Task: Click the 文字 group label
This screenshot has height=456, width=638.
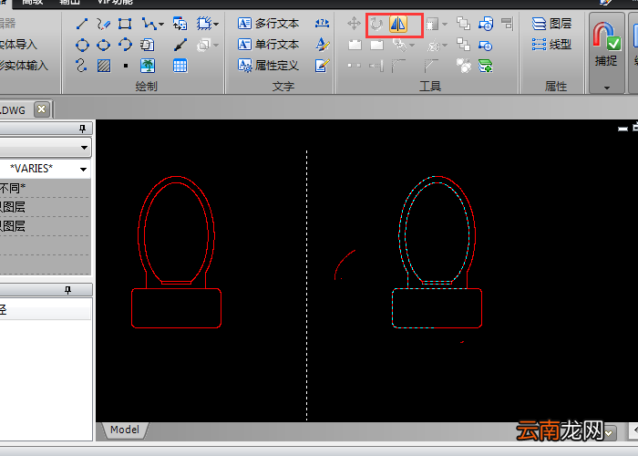Action: click(x=283, y=87)
